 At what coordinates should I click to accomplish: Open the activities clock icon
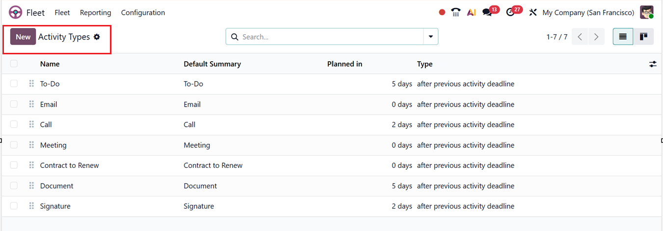510,12
